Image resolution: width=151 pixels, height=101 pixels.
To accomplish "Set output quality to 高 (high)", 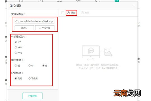I will click(x=43, y=66).
